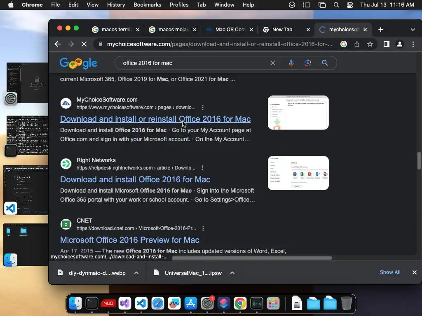Expand options for UniversalMac ipsw download
This screenshot has width=422, height=316.
pyautogui.click(x=232, y=273)
